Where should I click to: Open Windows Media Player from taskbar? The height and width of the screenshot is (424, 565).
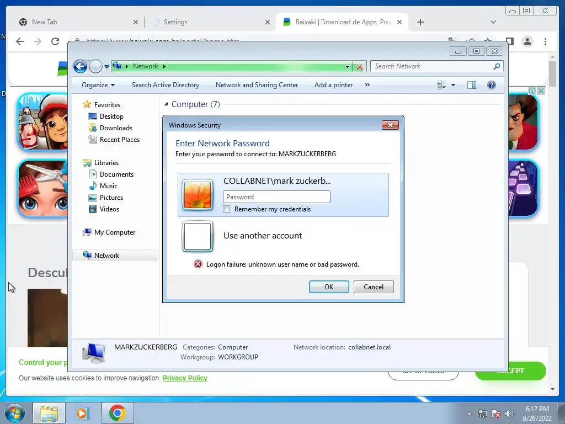pyautogui.click(x=83, y=413)
